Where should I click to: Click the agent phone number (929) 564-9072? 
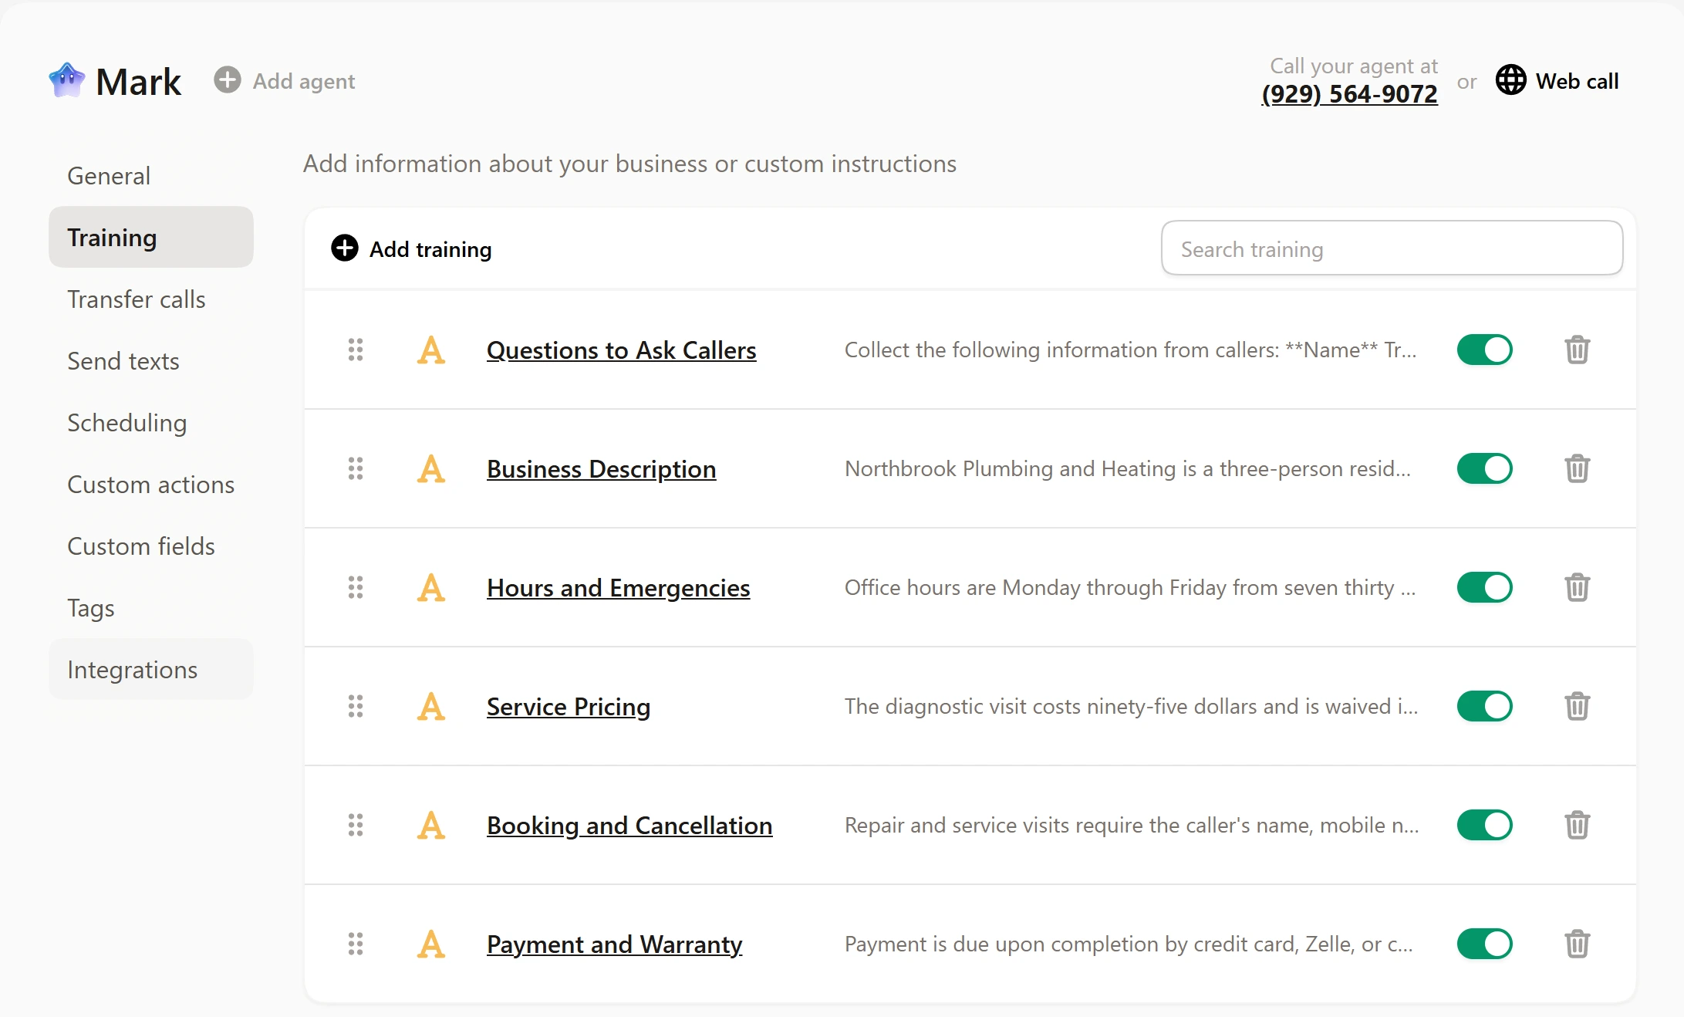pyautogui.click(x=1349, y=94)
